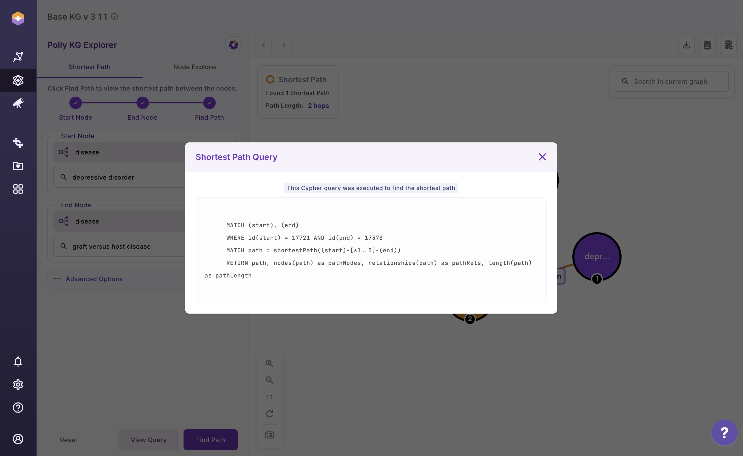Expand Advanced Options section

tap(94, 279)
